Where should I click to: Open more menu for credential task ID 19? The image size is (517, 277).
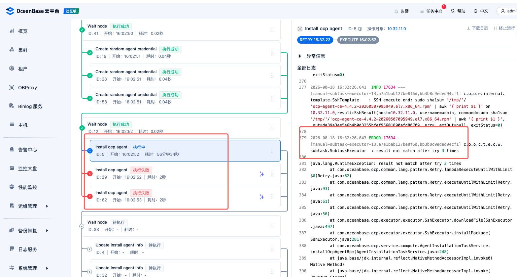coord(272,53)
